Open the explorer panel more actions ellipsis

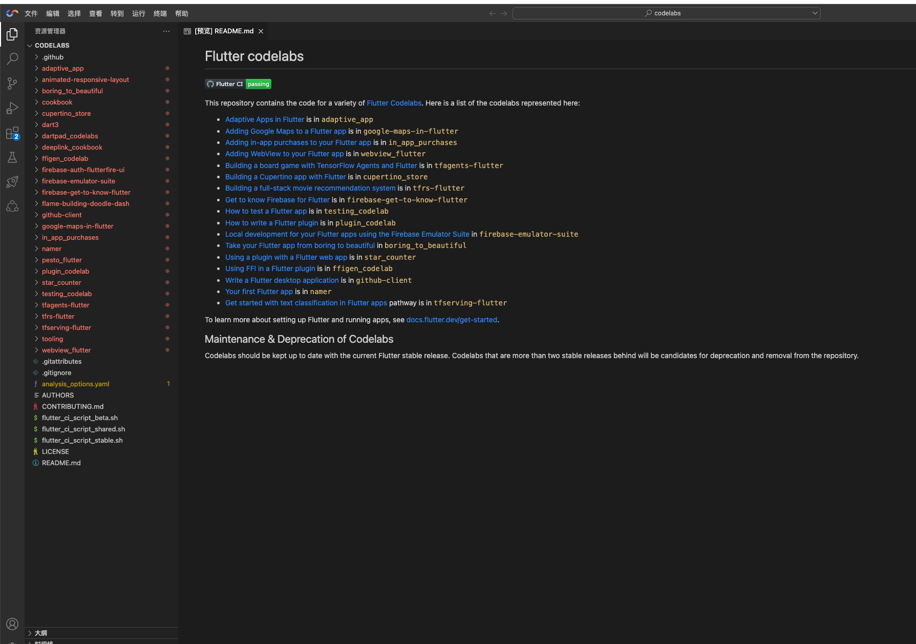[166, 31]
